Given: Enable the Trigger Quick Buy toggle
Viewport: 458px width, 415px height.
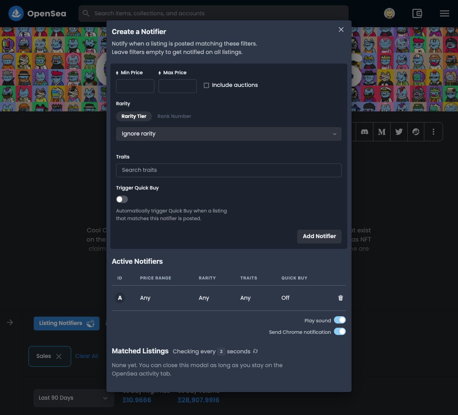Looking at the screenshot, I should (x=122, y=199).
